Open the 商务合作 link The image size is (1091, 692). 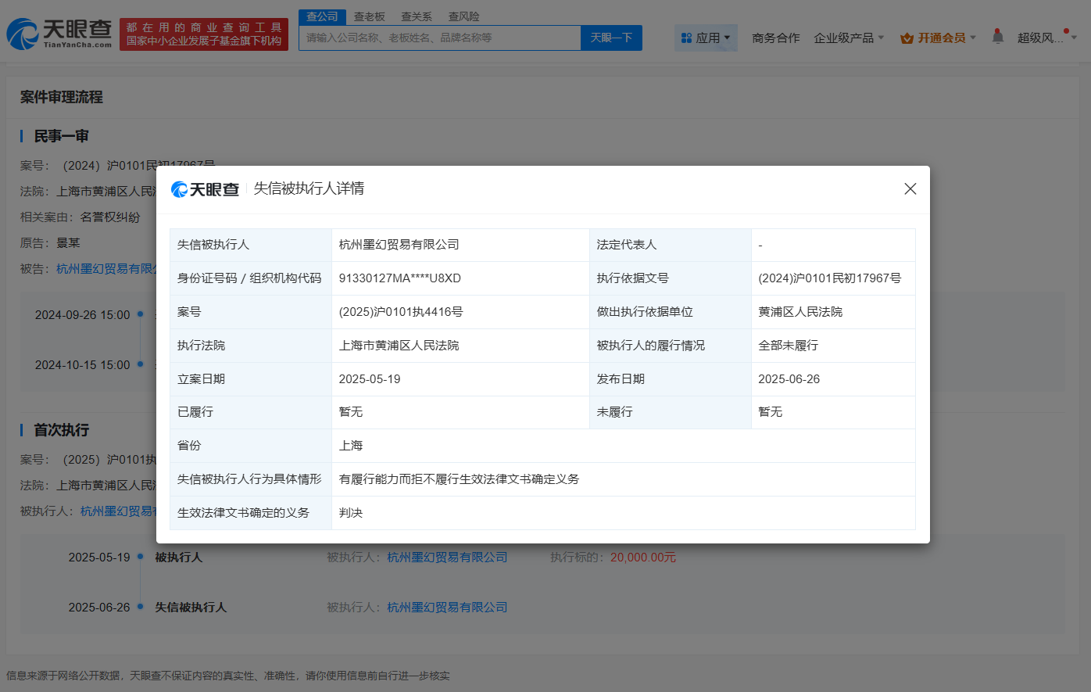775,38
